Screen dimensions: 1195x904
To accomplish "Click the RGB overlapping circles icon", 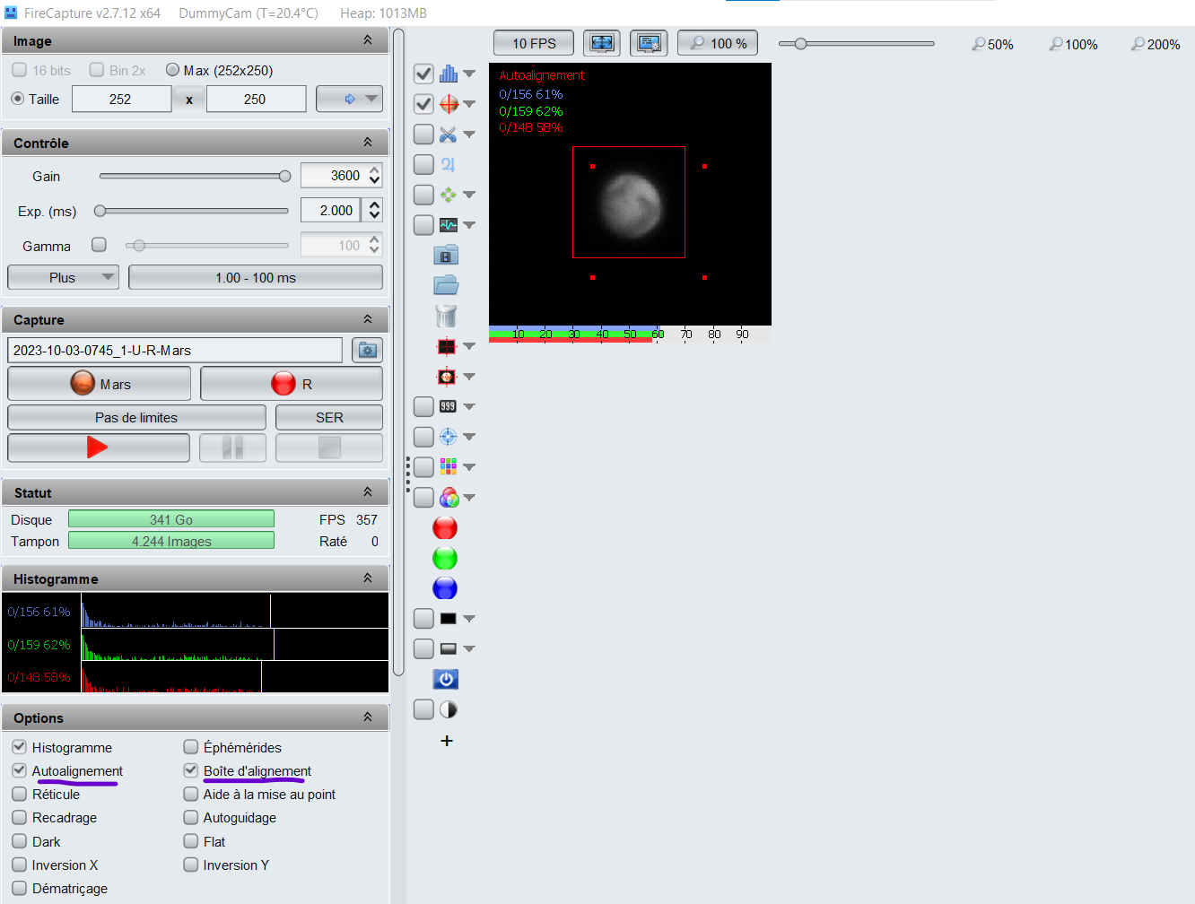I will point(449,498).
